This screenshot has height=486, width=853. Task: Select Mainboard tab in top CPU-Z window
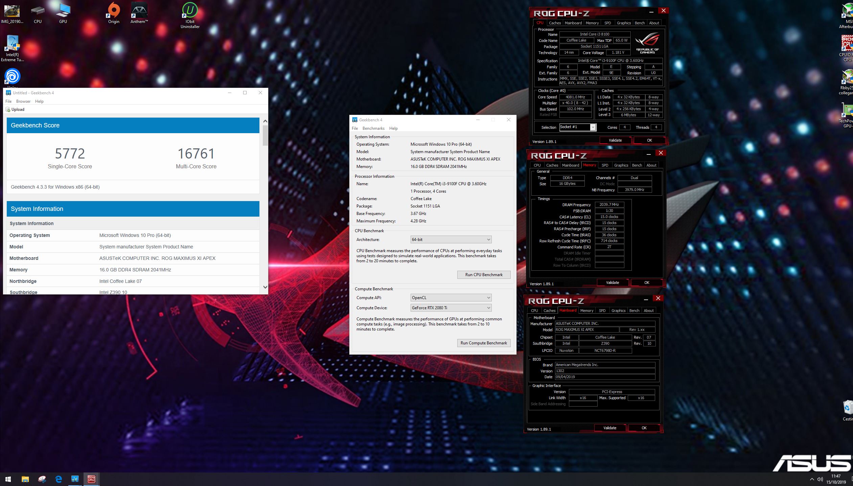click(x=573, y=23)
